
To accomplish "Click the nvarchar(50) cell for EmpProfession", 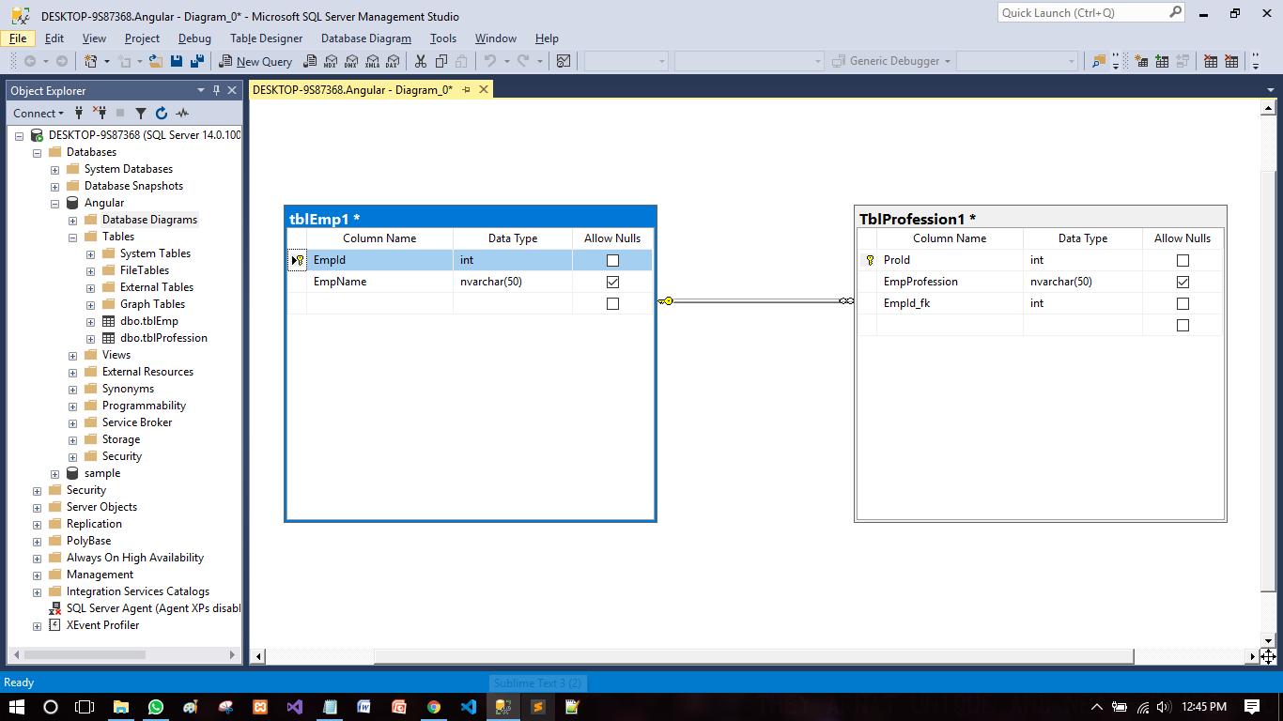I will [x=1082, y=282].
